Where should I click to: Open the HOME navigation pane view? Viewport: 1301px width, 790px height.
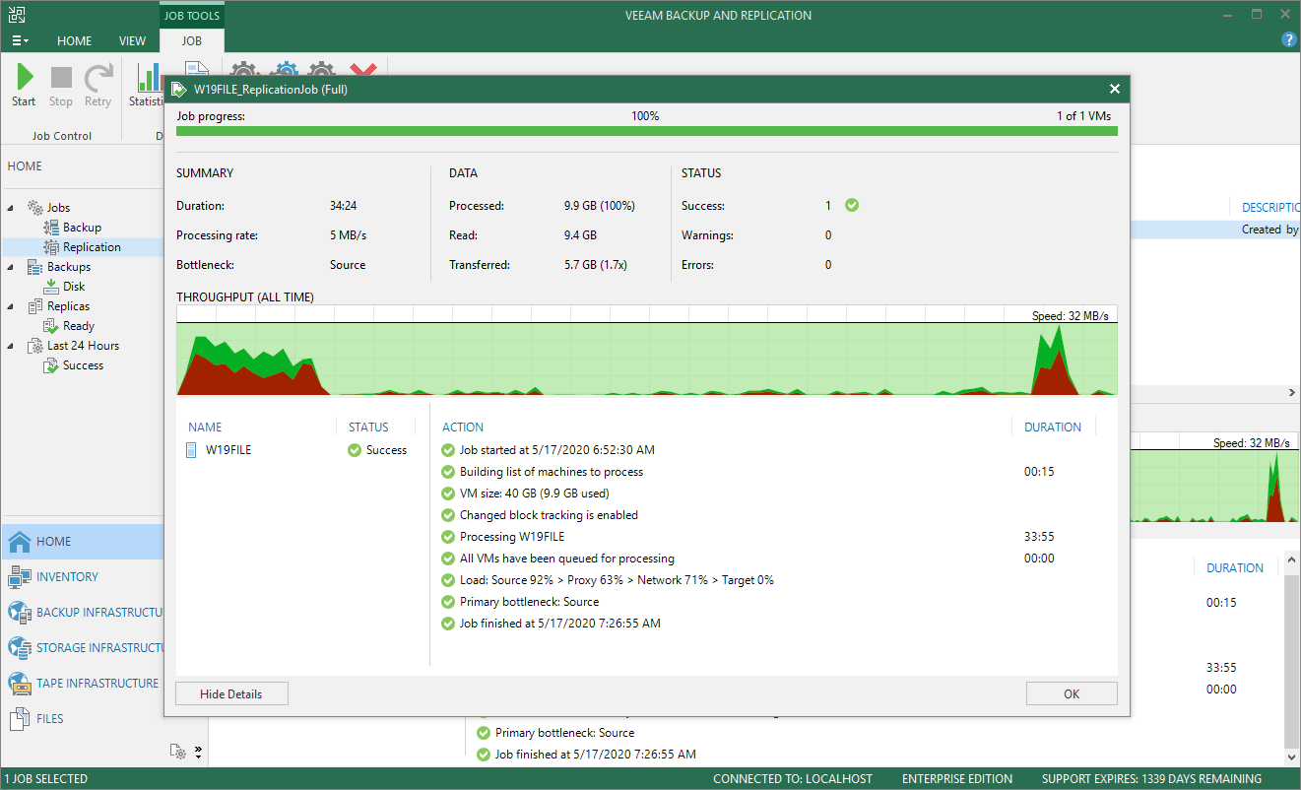81,541
